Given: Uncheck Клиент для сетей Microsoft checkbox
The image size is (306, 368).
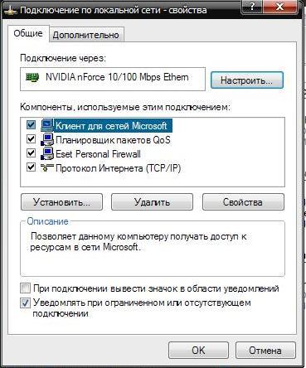Looking at the screenshot, I should [31, 125].
